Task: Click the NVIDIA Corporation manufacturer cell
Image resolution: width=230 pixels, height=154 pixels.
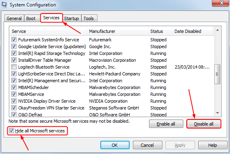Action: (108, 101)
